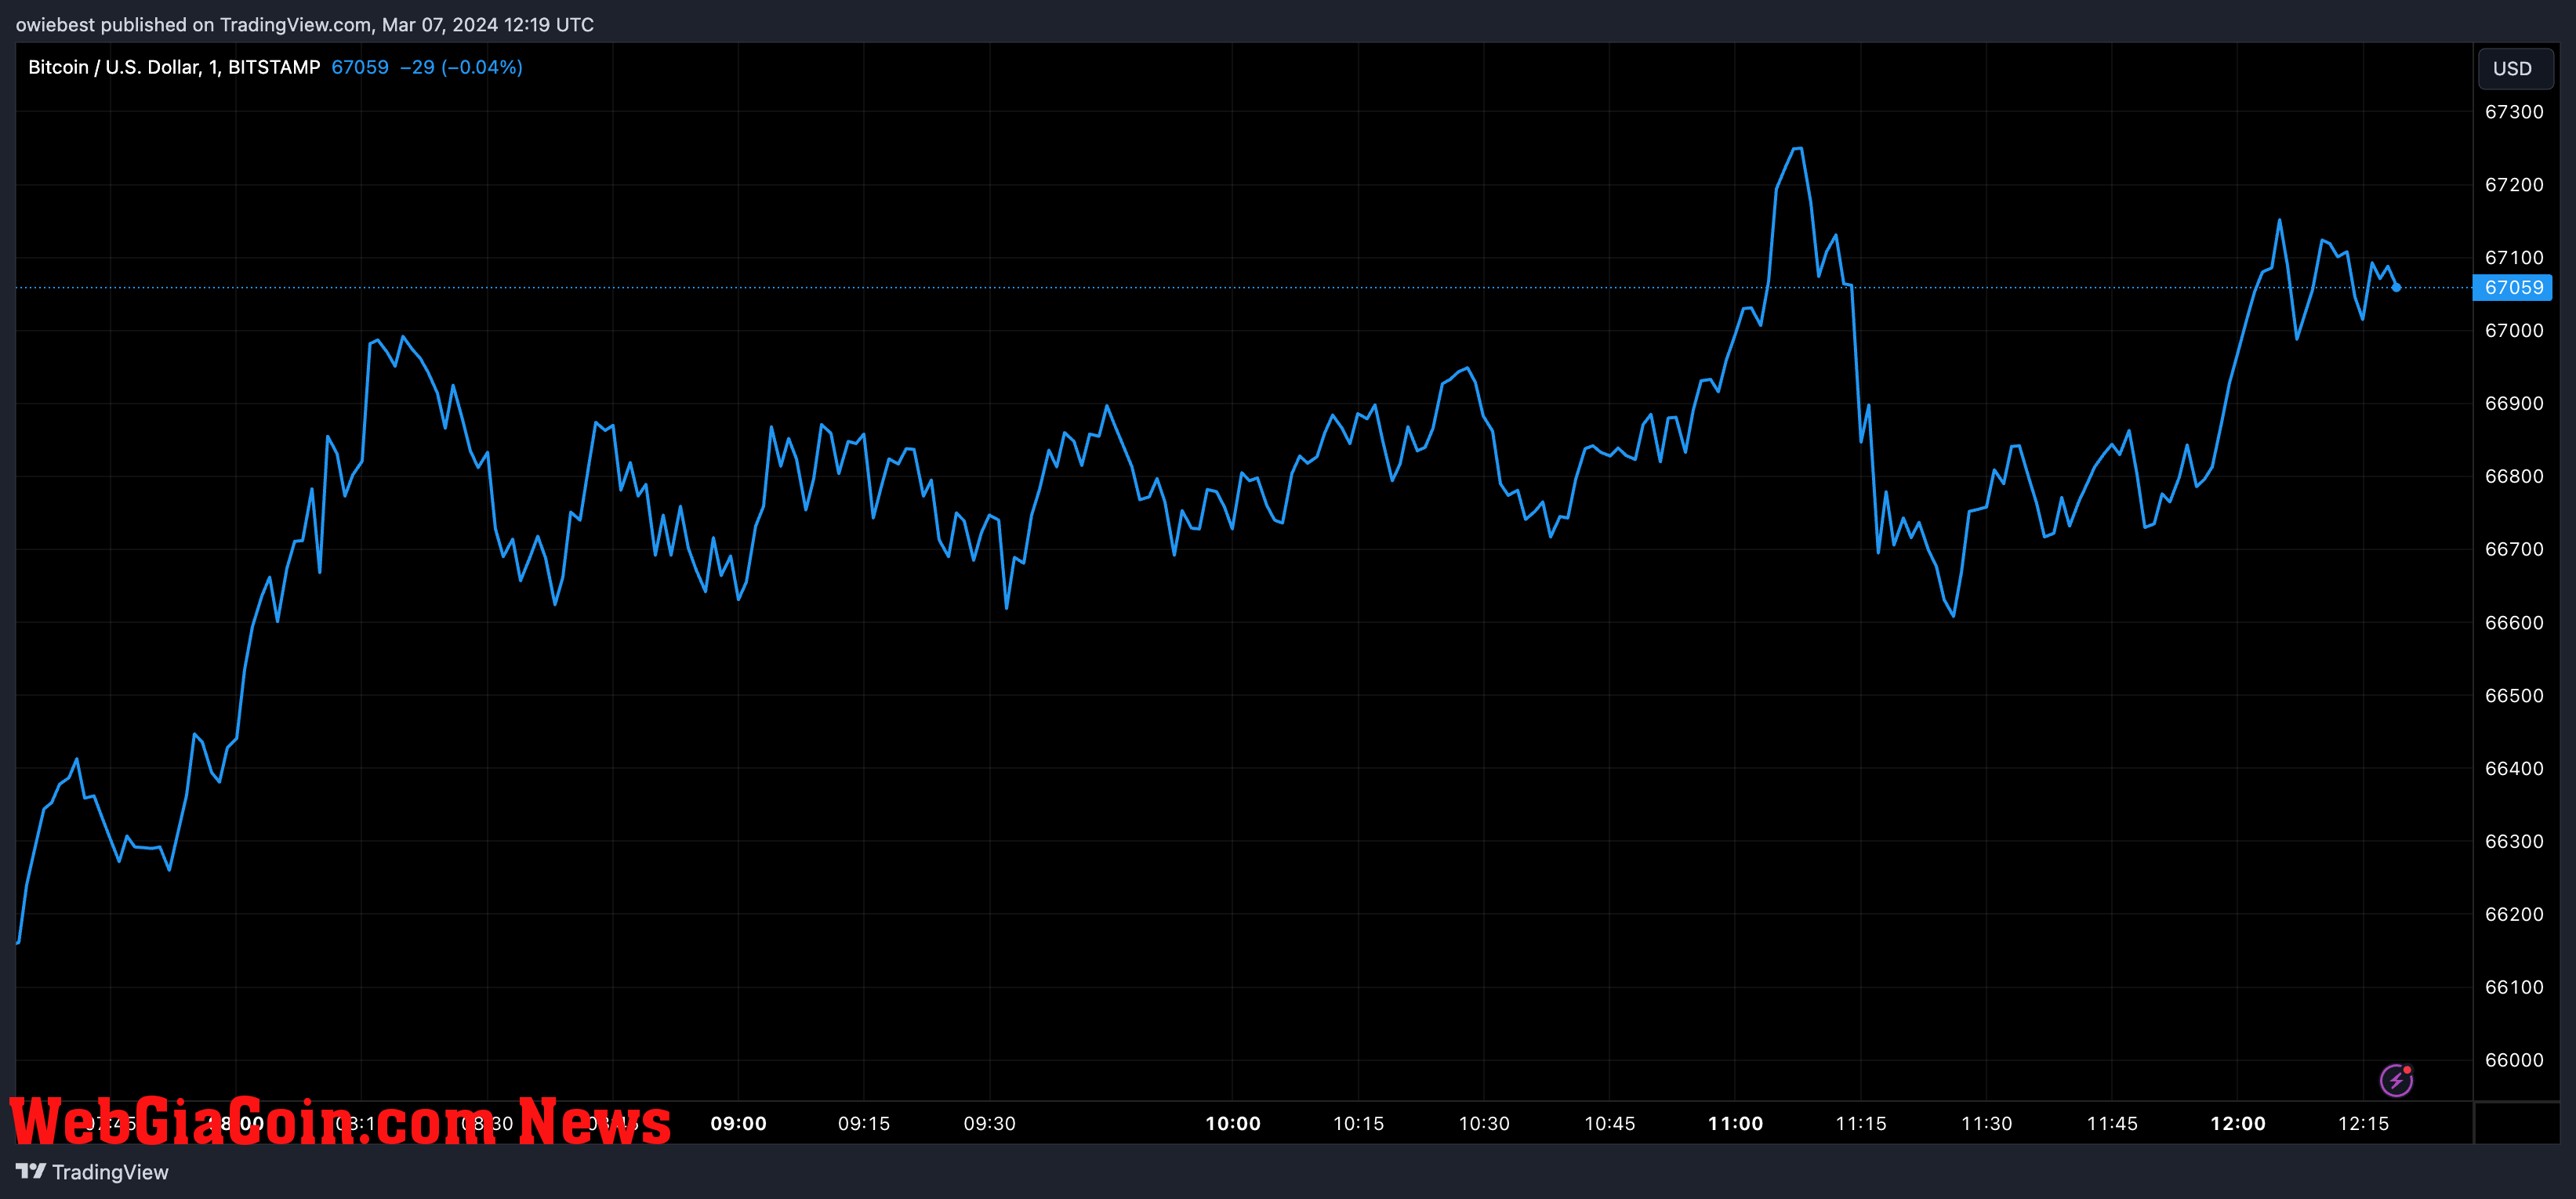The width and height of the screenshot is (2576, 1199).
Task: Click the last price dot on the line
Action: (2396, 287)
